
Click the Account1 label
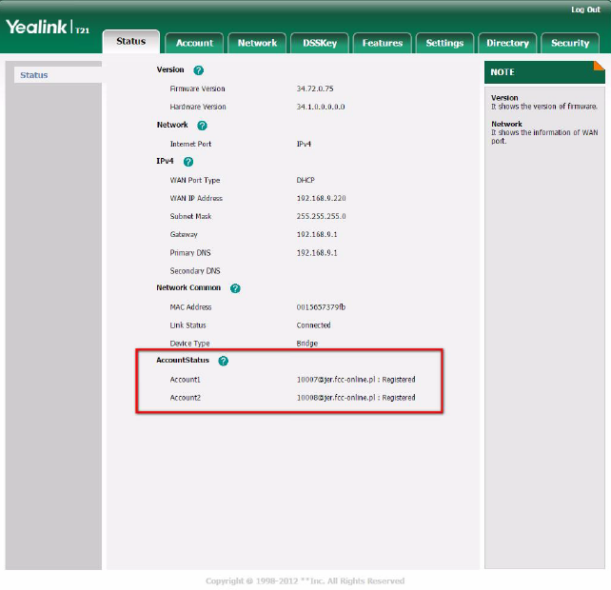pos(185,380)
